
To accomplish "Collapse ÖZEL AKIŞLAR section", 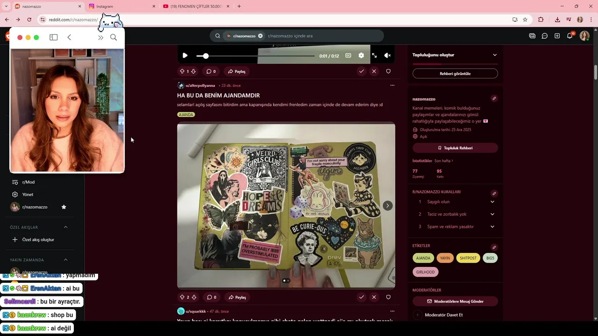I will (x=65, y=227).
